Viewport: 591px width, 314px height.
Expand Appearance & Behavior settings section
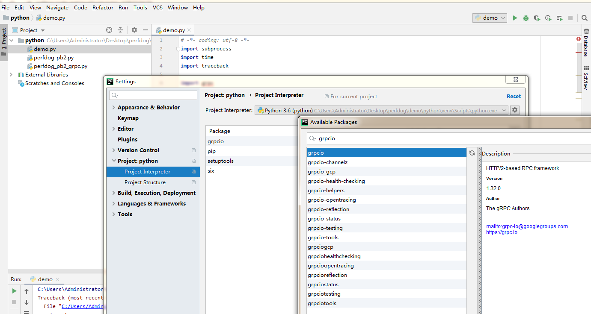[x=113, y=108]
